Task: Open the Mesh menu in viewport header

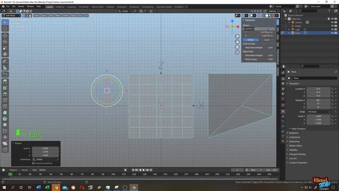Action: pos(58,15)
